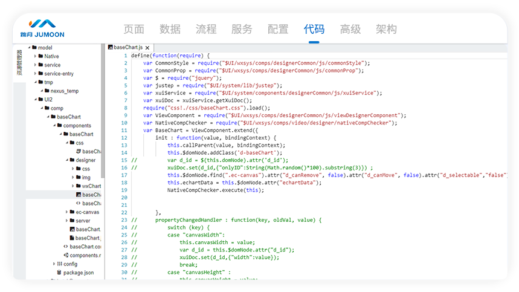Image resolution: width=519 pixels, height=292 pixels.
Task: Click the ec-canvas folder icon
Action: tap(72, 212)
